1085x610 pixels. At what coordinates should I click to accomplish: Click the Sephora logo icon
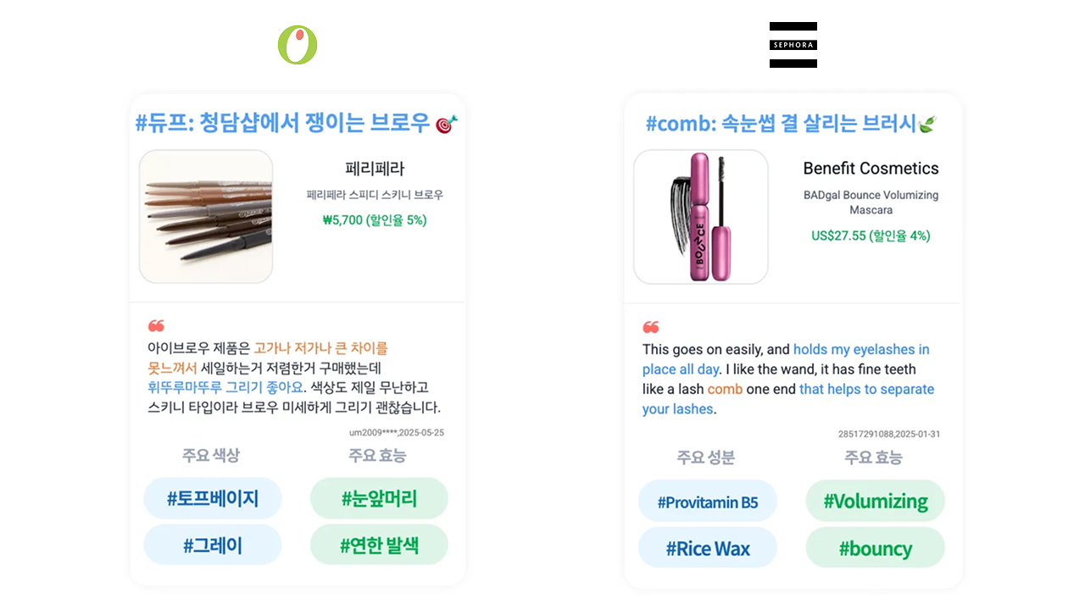coord(793,45)
